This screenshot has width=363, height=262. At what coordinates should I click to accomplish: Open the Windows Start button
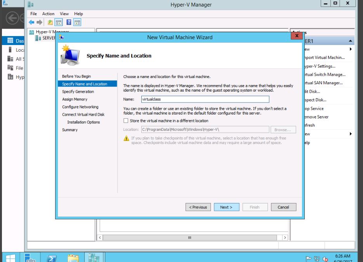[x=10, y=258]
